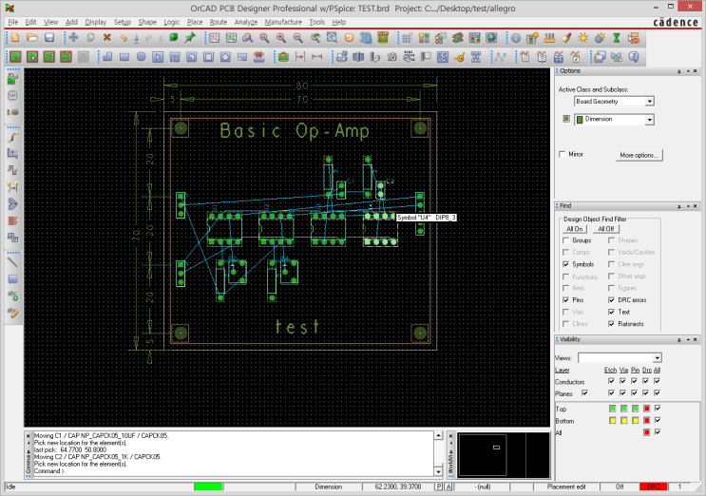Open the Board Geometry class dropdown
Screen dimensions: 706x496
(x=649, y=101)
